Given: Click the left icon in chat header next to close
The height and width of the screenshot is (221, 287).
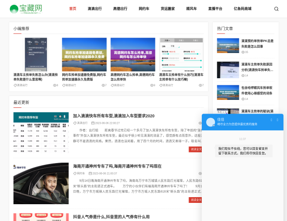Looking at the screenshot, I should (271, 120).
